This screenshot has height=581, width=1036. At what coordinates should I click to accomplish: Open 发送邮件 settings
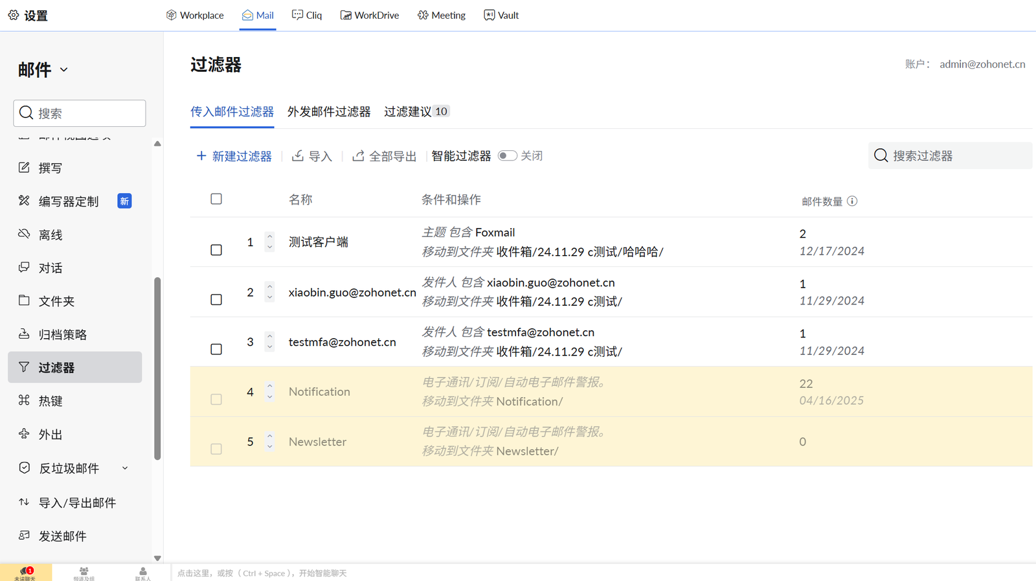click(x=75, y=536)
